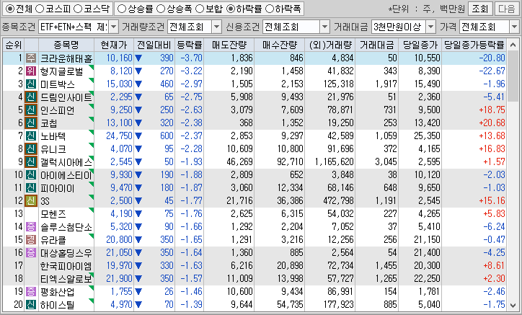Viewport: 522px width, 315px height.
Task: Click the 신 badge on 드림인사이트 row
Action: point(31,97)
